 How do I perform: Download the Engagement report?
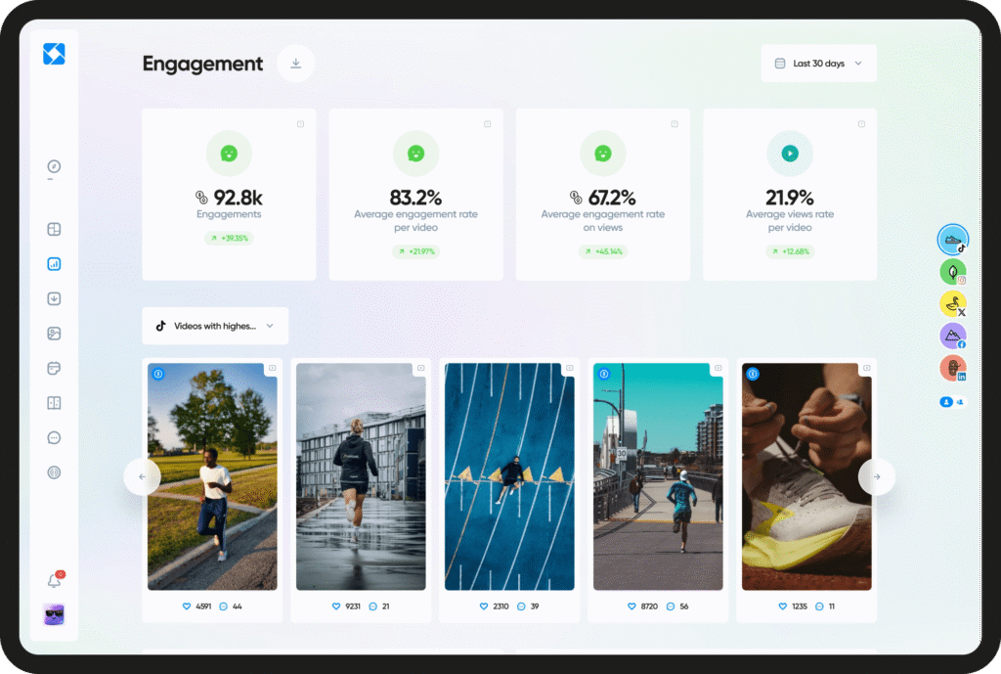[295, 64]
